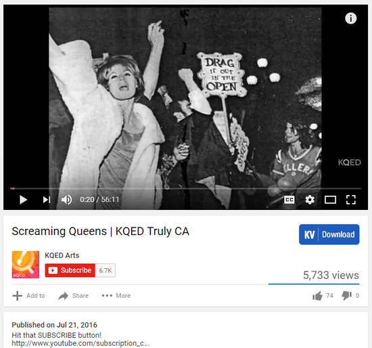Image resolution: width=372 pixels, height=348 pixels.
Task: Like the video with thumbs up
Action: point(323,296)
